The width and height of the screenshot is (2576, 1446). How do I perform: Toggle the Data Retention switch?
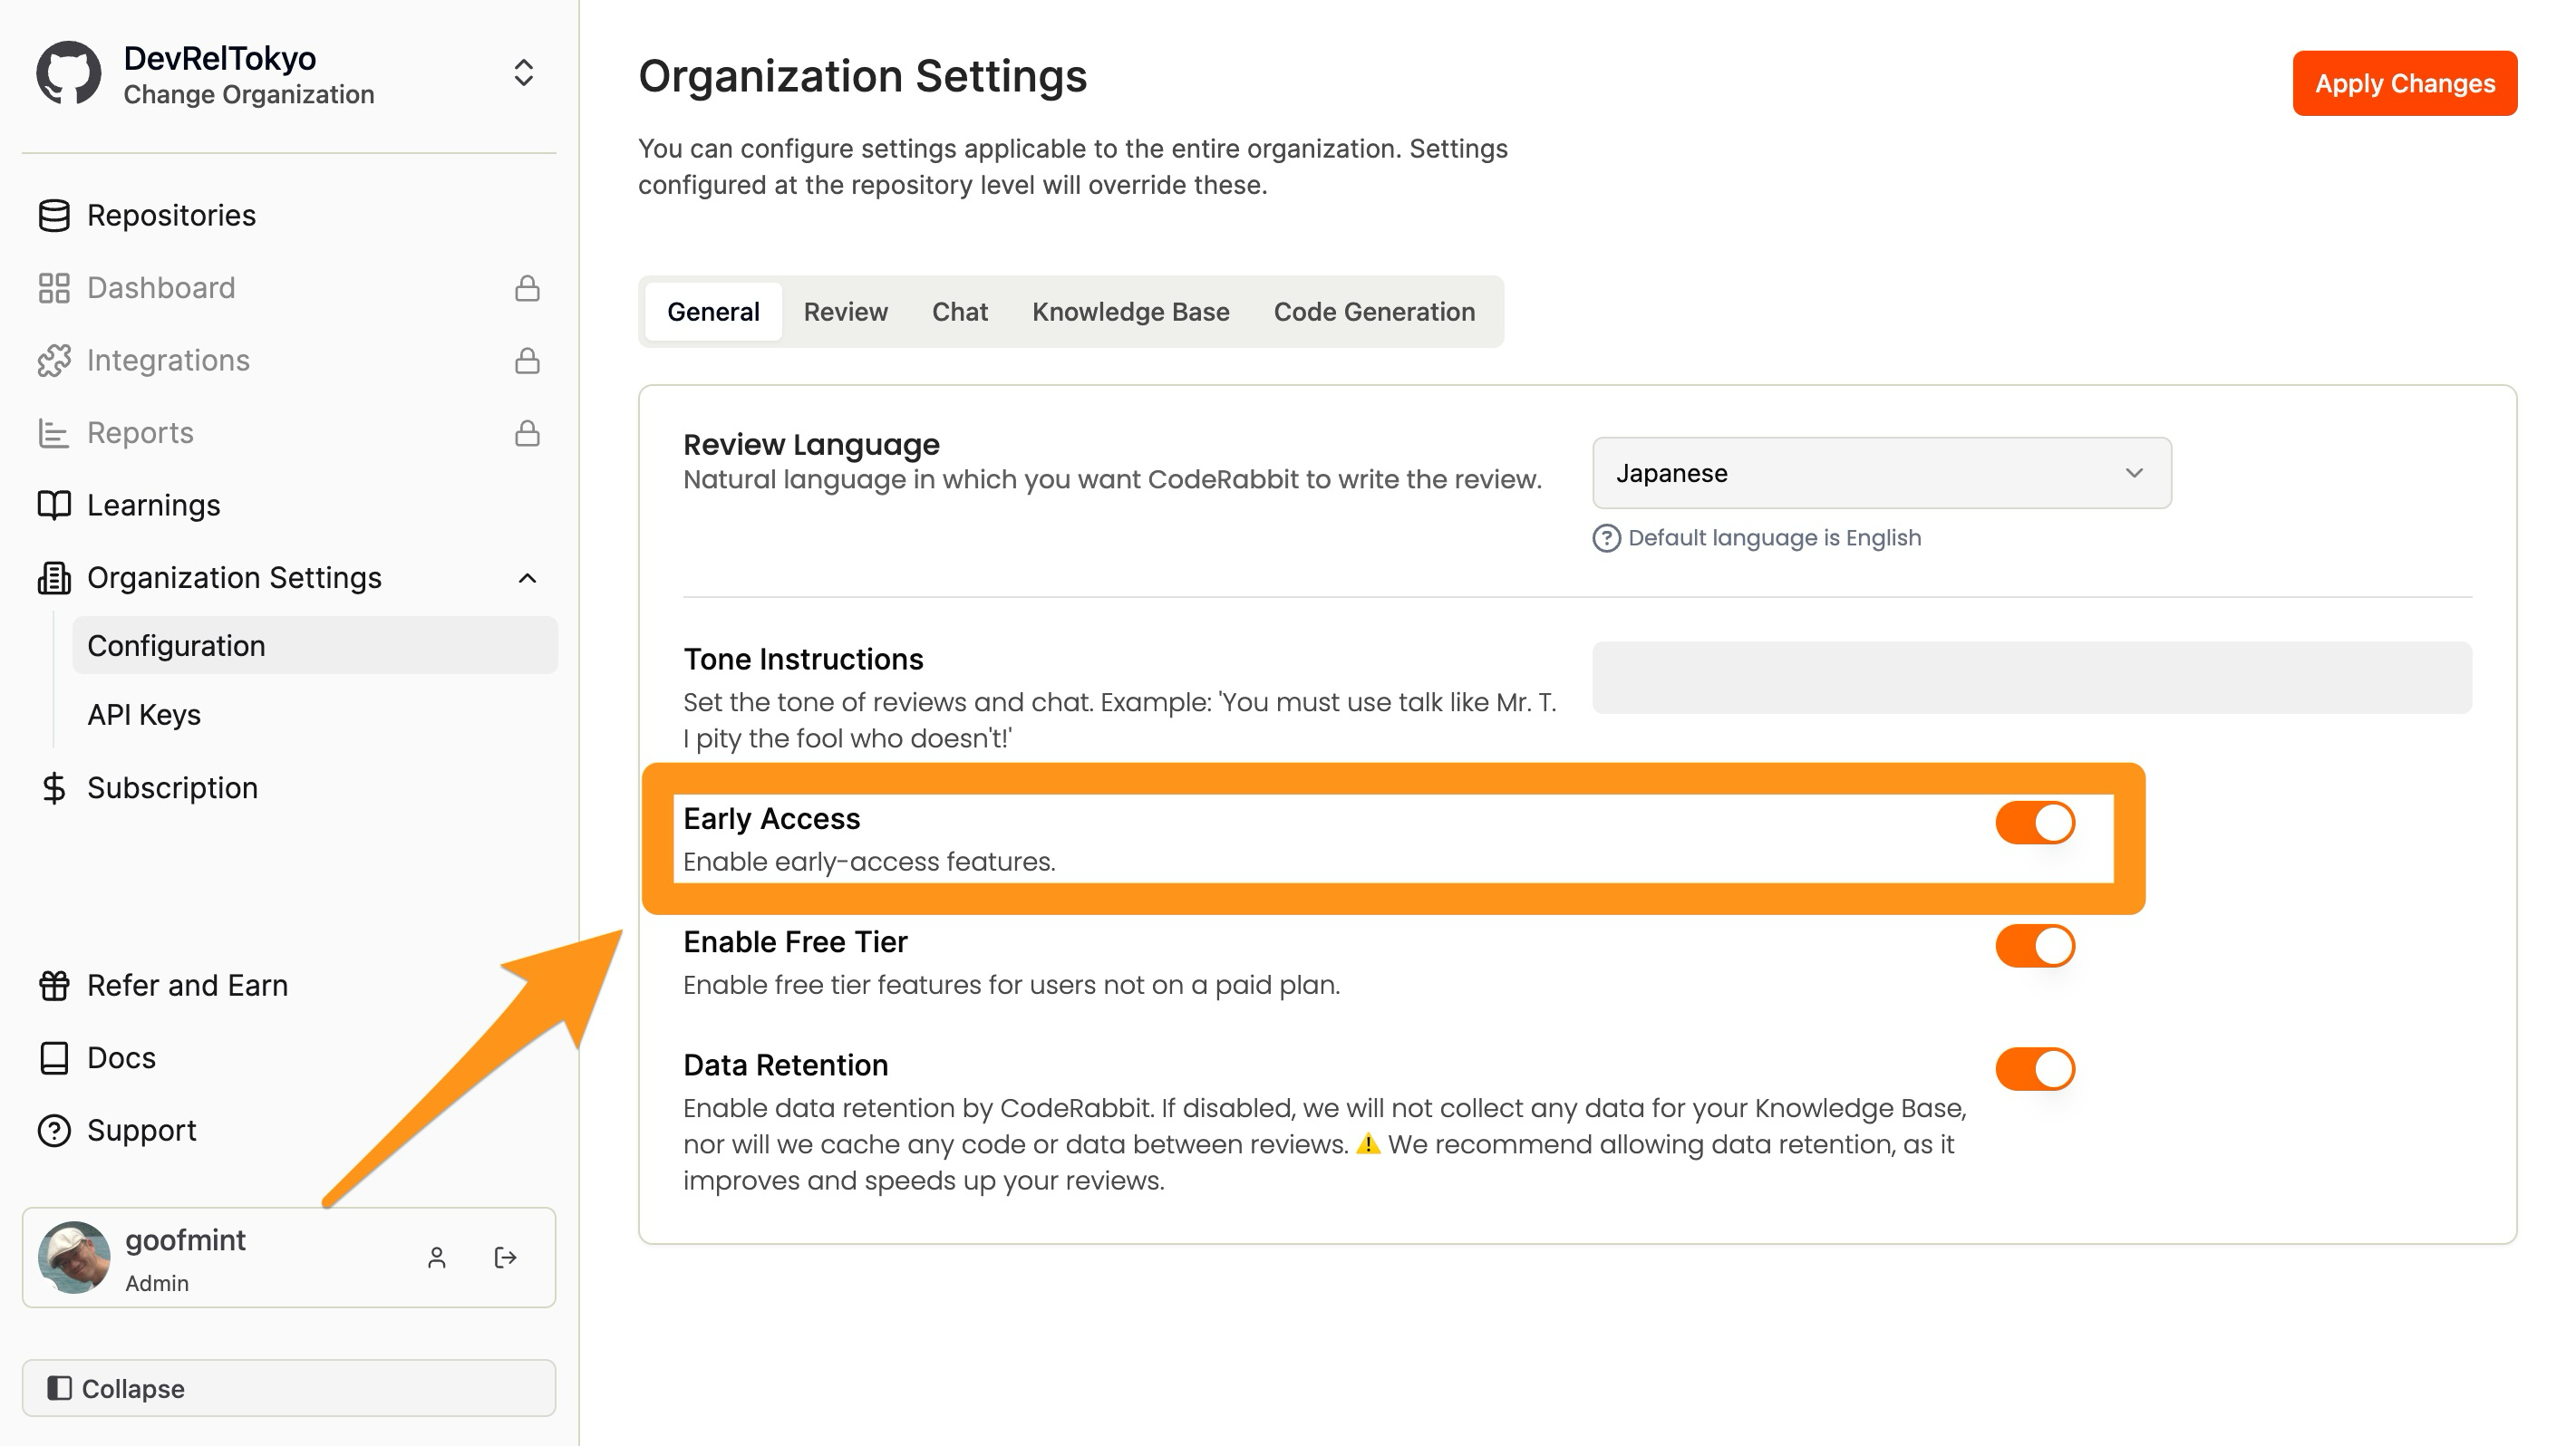pyautogui.click(x=2034, y=1068)
